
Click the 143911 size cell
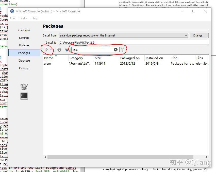pos(100,64)
